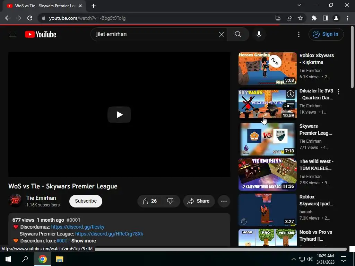This screenshot has height=266, width=355.
Task: Open Chrome profile icon
Action: point(336,18)
